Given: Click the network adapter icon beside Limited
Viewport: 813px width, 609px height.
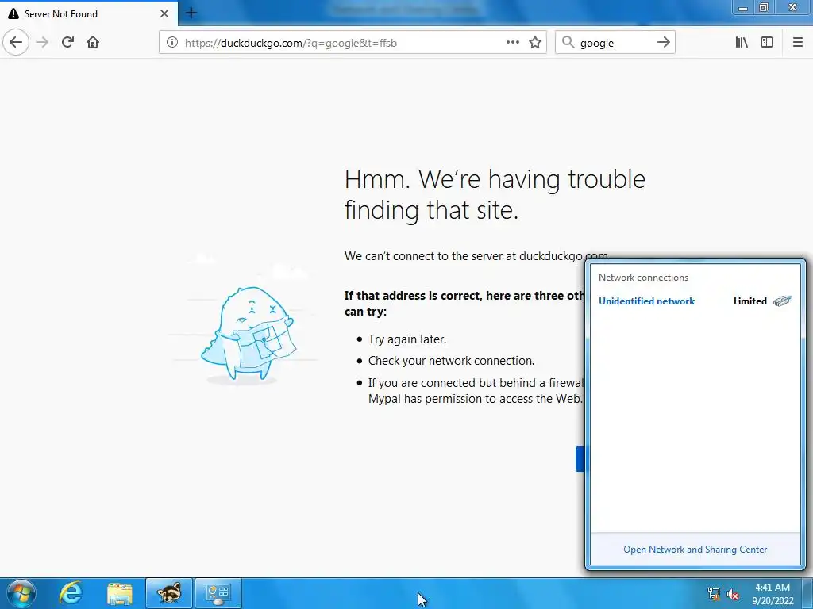Looking at the screenshot, I should [x=782, y=301].
